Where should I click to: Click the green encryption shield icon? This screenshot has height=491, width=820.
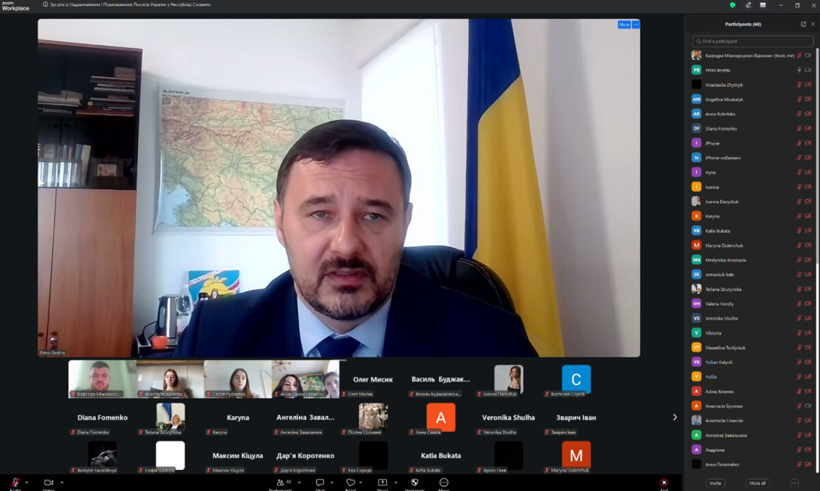pyautogui.click(x=733, y=5)
